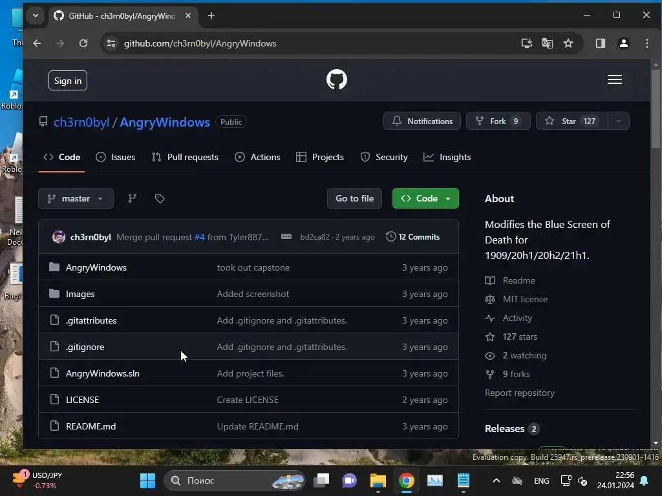
Task: Open the branches icon next to master
Action: pyautogui.click(x=132, y=198)
